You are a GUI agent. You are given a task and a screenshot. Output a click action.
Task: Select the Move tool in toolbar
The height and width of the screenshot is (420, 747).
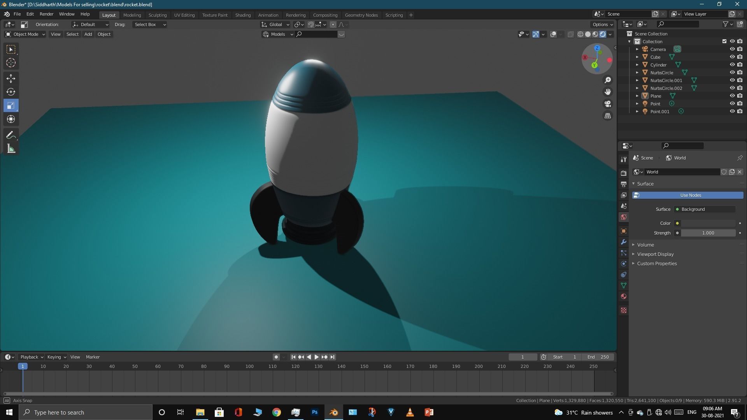coord(11,78)
